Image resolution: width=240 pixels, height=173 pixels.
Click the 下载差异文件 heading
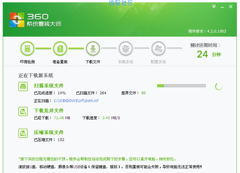tap(49, 111)
